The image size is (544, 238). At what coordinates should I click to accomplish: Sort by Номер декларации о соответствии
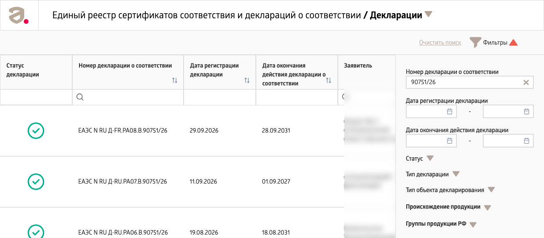pyautogui.click(x=175, y=80)
